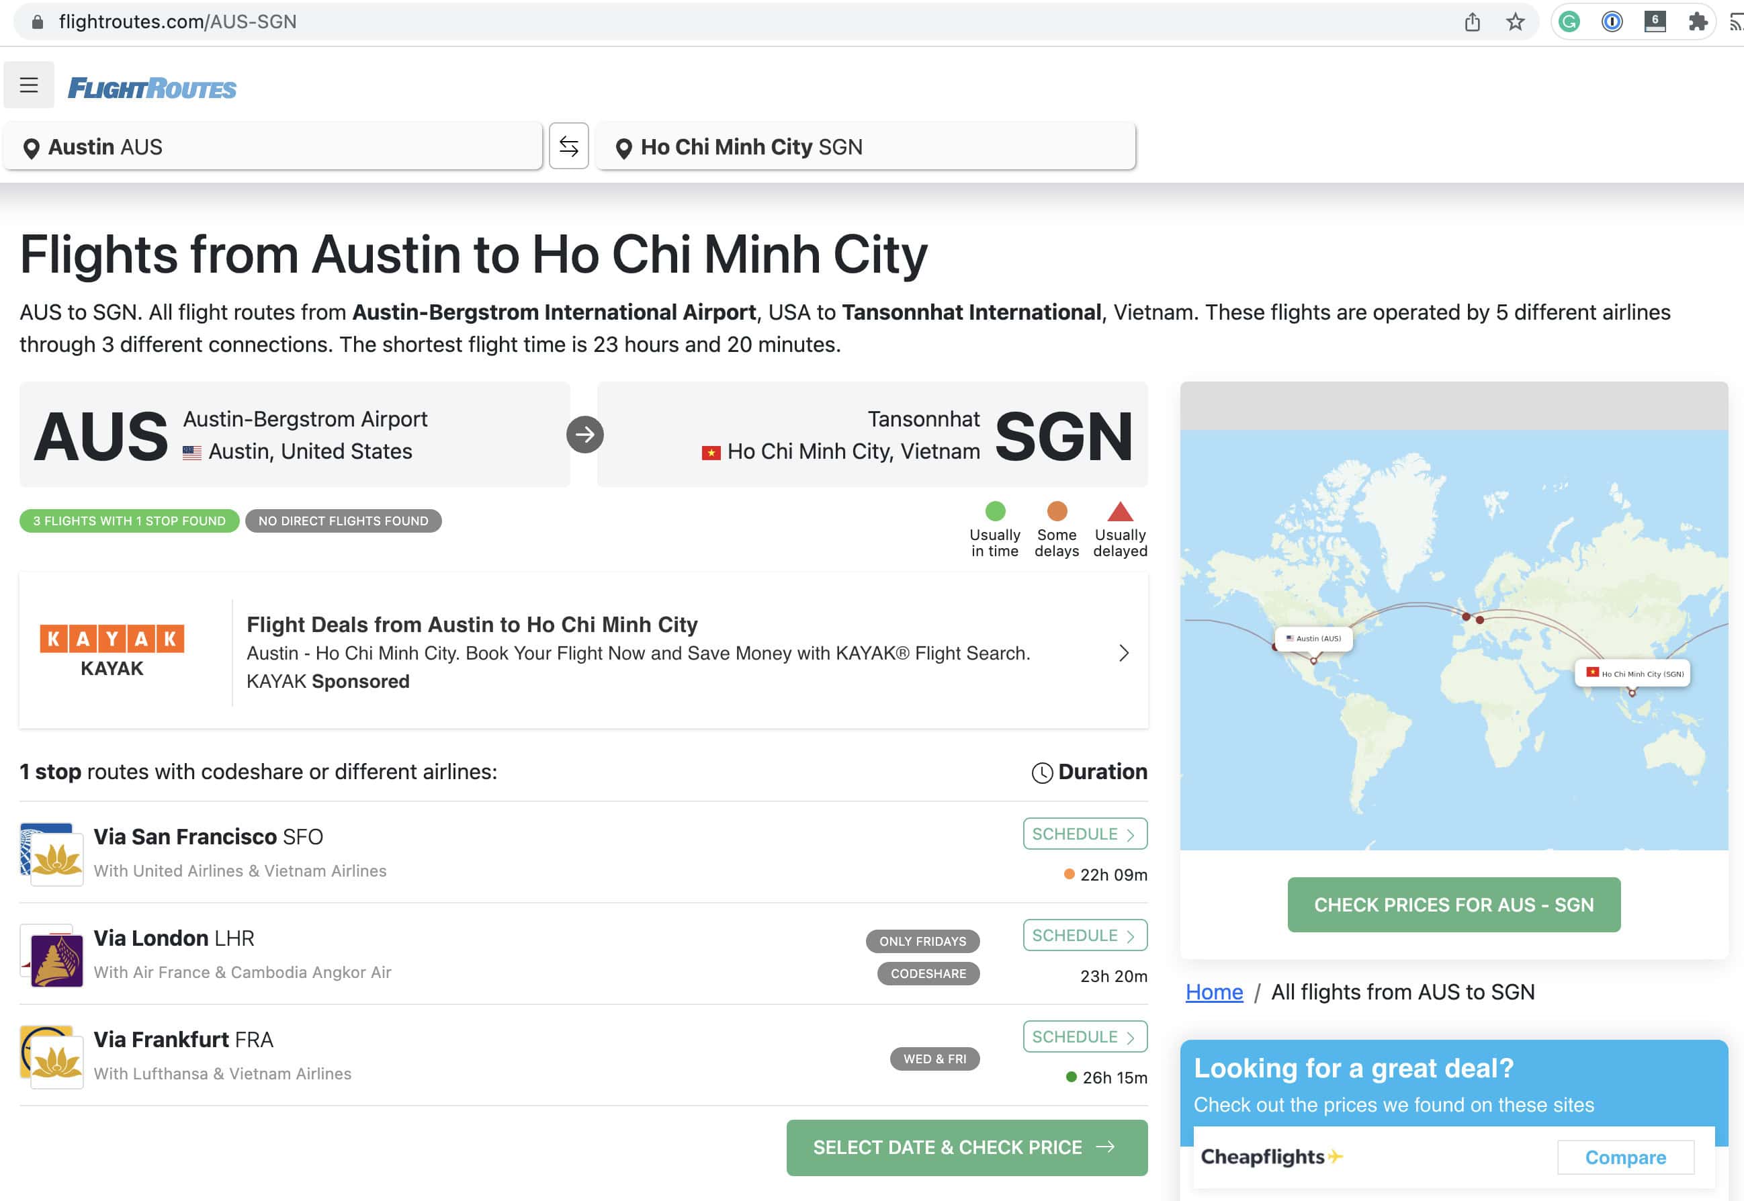Image resolution: width=1744 pixels, height=1201 pixels.
Task: Click the share page icon
Action: click(x=1473, y=21)
